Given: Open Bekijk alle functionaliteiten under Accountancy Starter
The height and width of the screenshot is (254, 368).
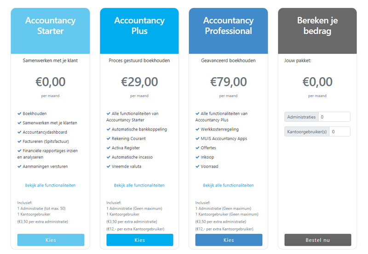Looking at the screenshot, I should point(51,186).
